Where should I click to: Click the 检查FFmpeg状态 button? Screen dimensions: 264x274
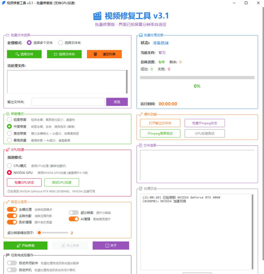click(205, 123)
